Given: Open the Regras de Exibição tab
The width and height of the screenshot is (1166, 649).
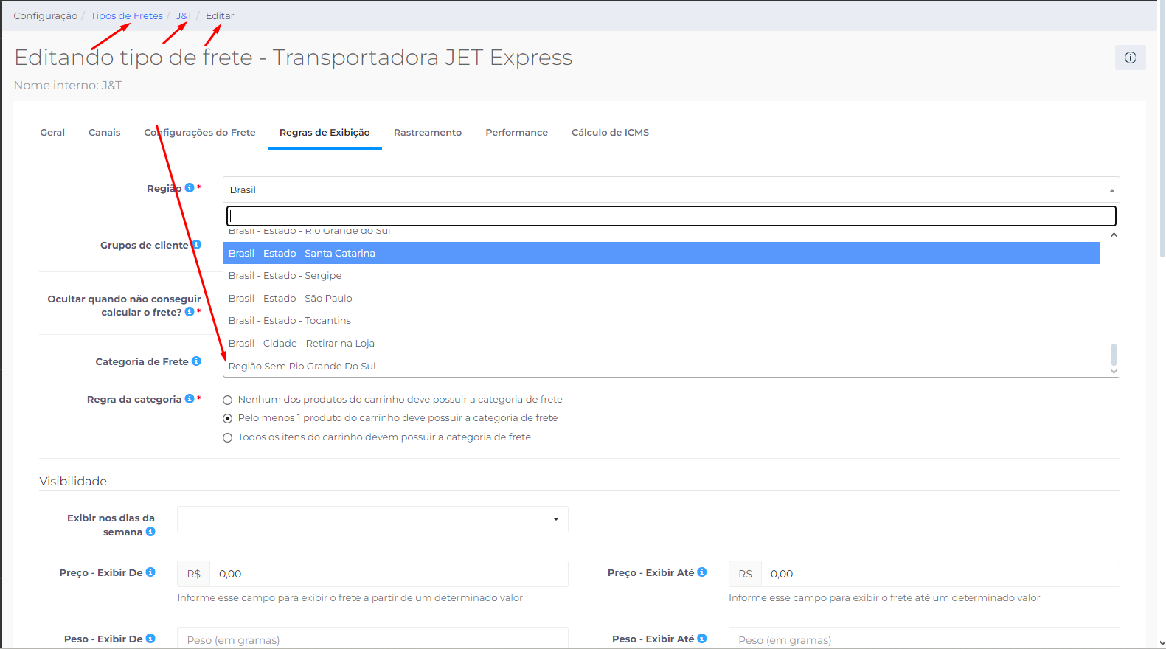Looking at the screenshot, I should point(325,133).
